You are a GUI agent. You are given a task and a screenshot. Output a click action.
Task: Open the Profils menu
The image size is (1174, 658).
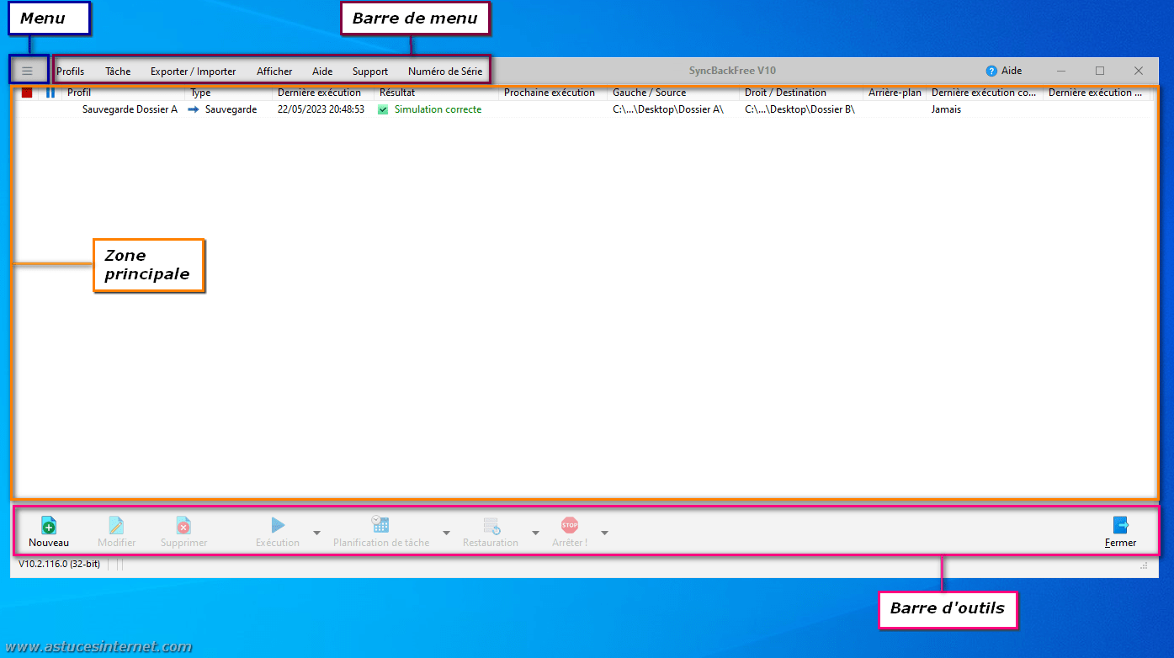(x=71, y=72)
